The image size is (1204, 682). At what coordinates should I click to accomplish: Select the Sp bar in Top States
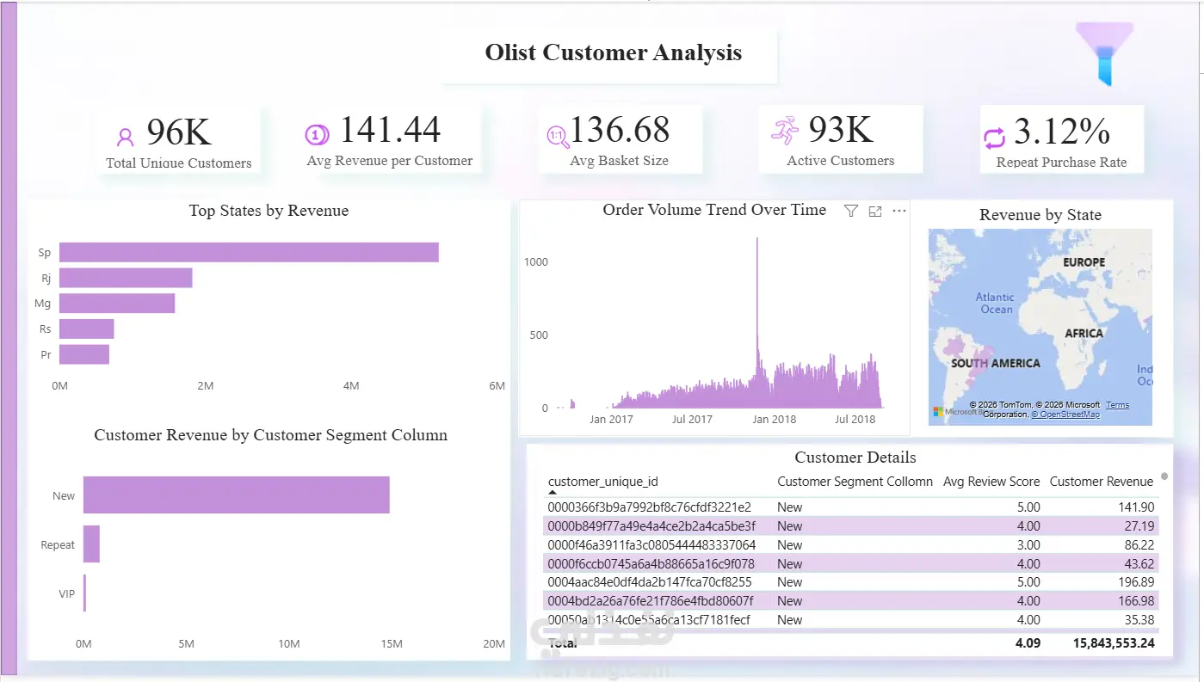point(249,252)
